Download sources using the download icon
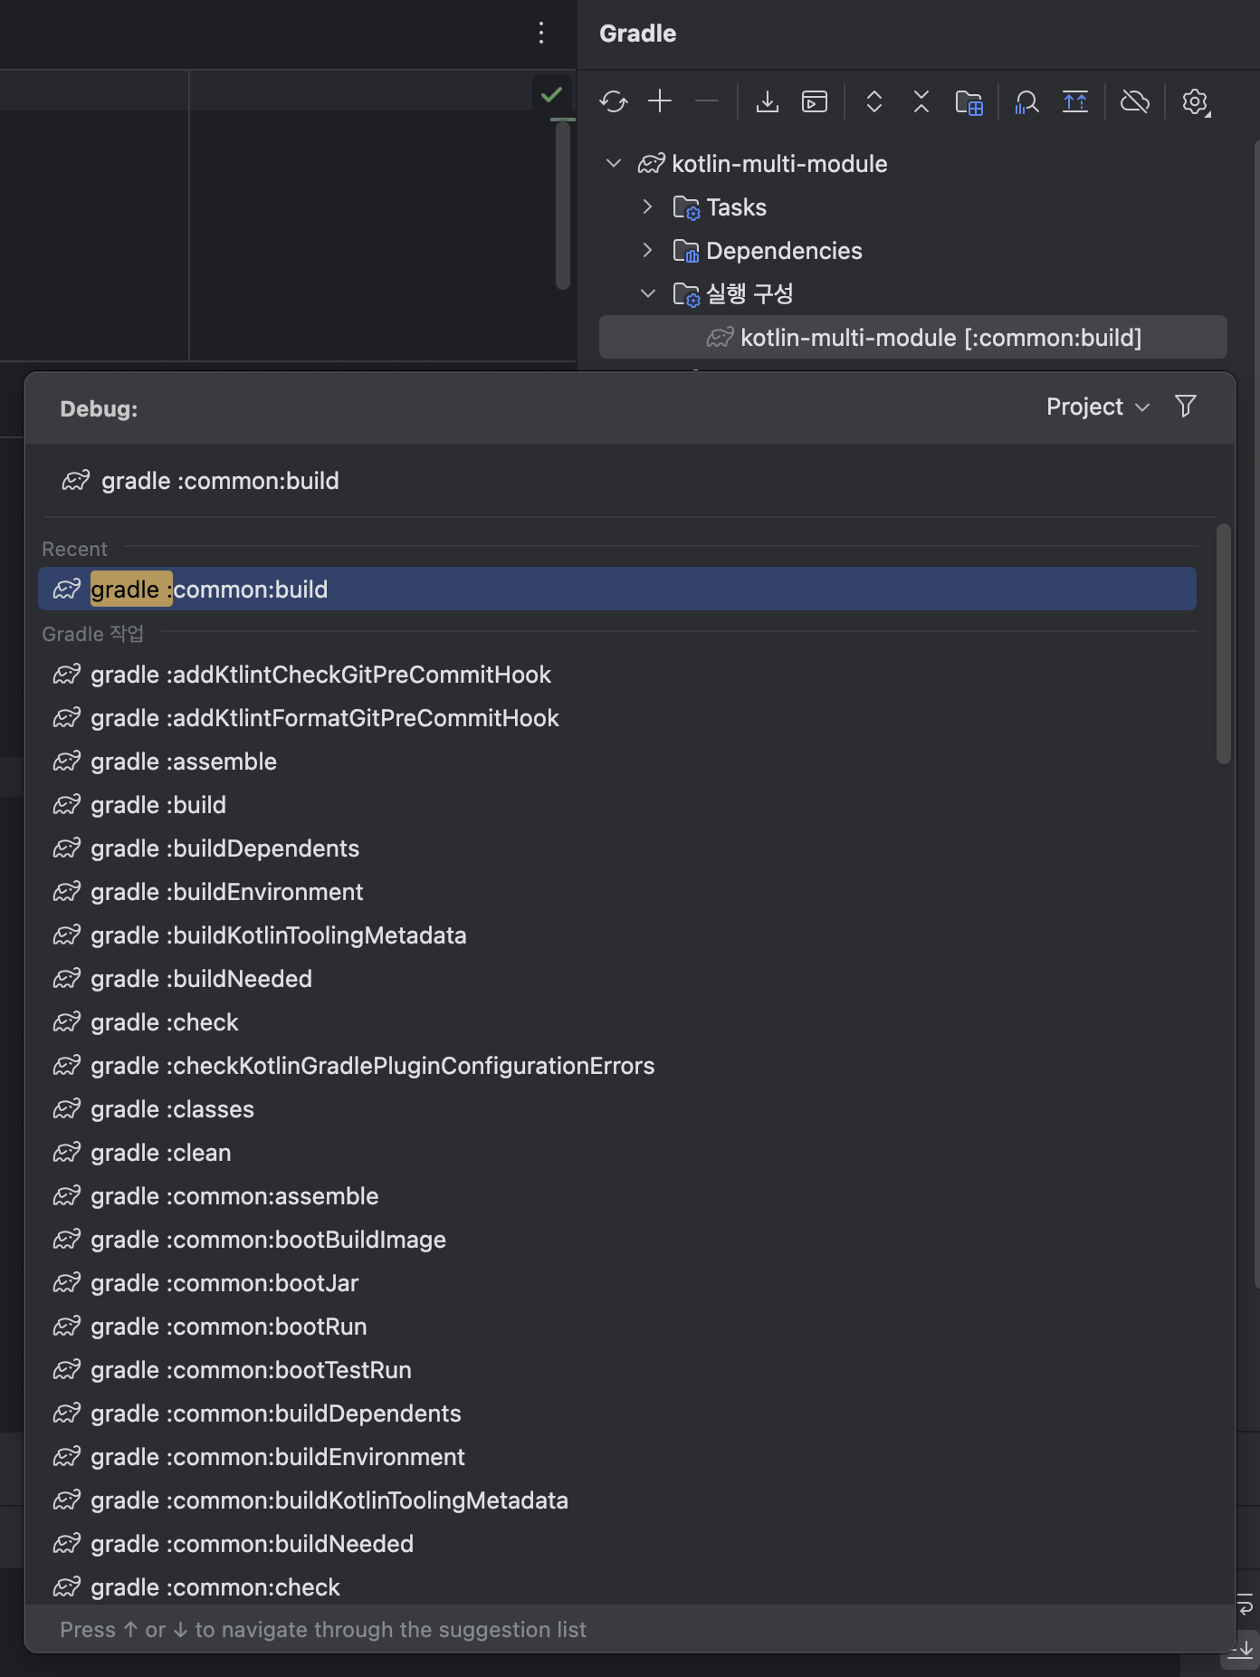The image size is (1260, 1677). (768, 101)
